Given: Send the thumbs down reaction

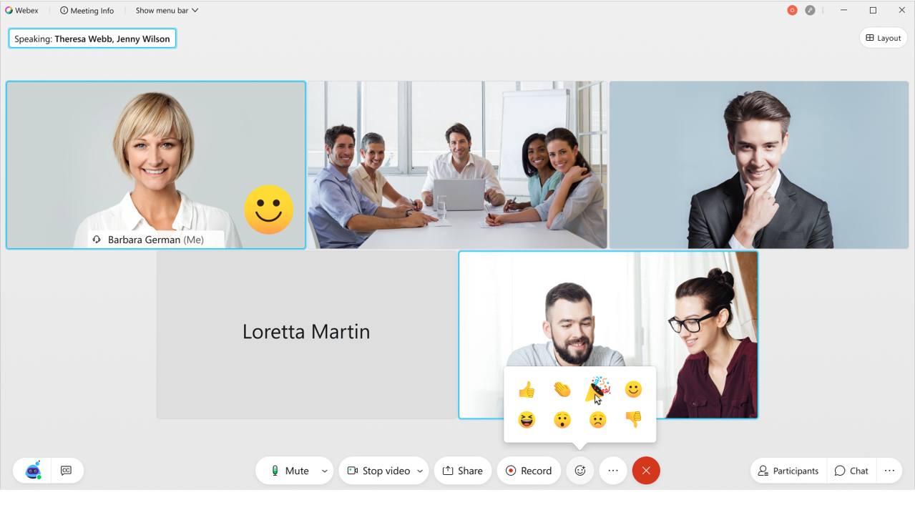Looking at the screenshot, I should [x=633, y=420].
